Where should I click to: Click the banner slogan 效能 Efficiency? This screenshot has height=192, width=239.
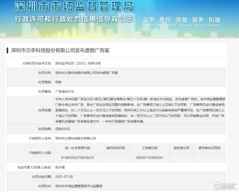[185, 22]
